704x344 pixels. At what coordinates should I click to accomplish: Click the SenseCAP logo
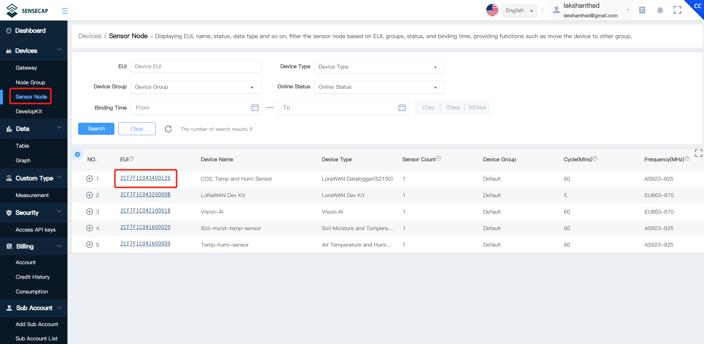point(27,11)
